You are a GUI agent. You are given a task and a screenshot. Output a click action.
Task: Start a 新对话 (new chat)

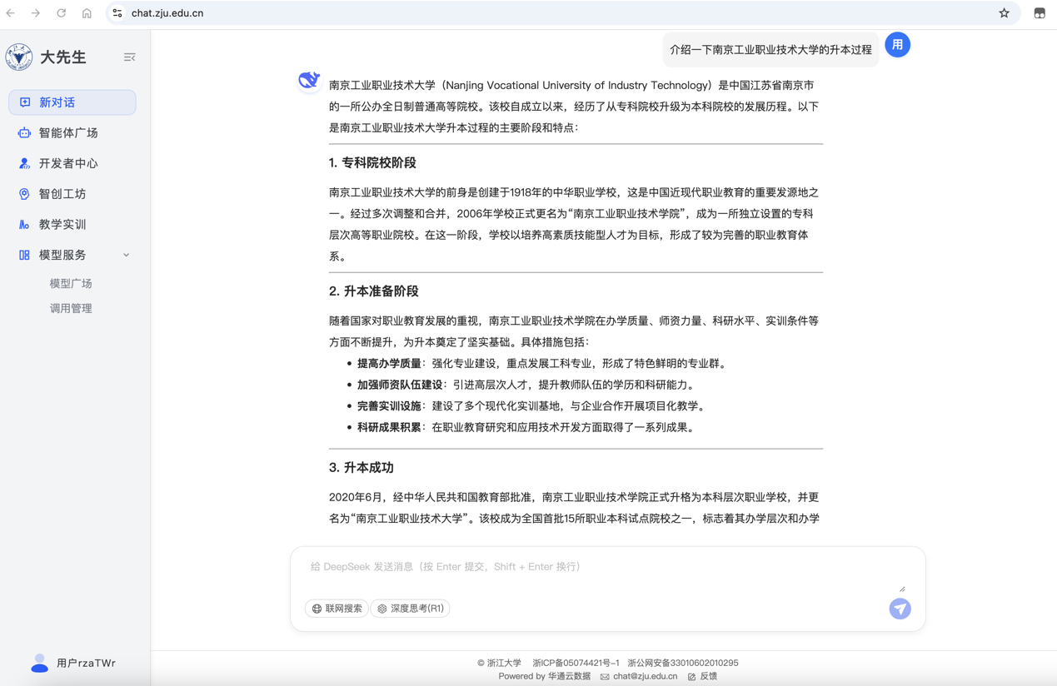72,102
